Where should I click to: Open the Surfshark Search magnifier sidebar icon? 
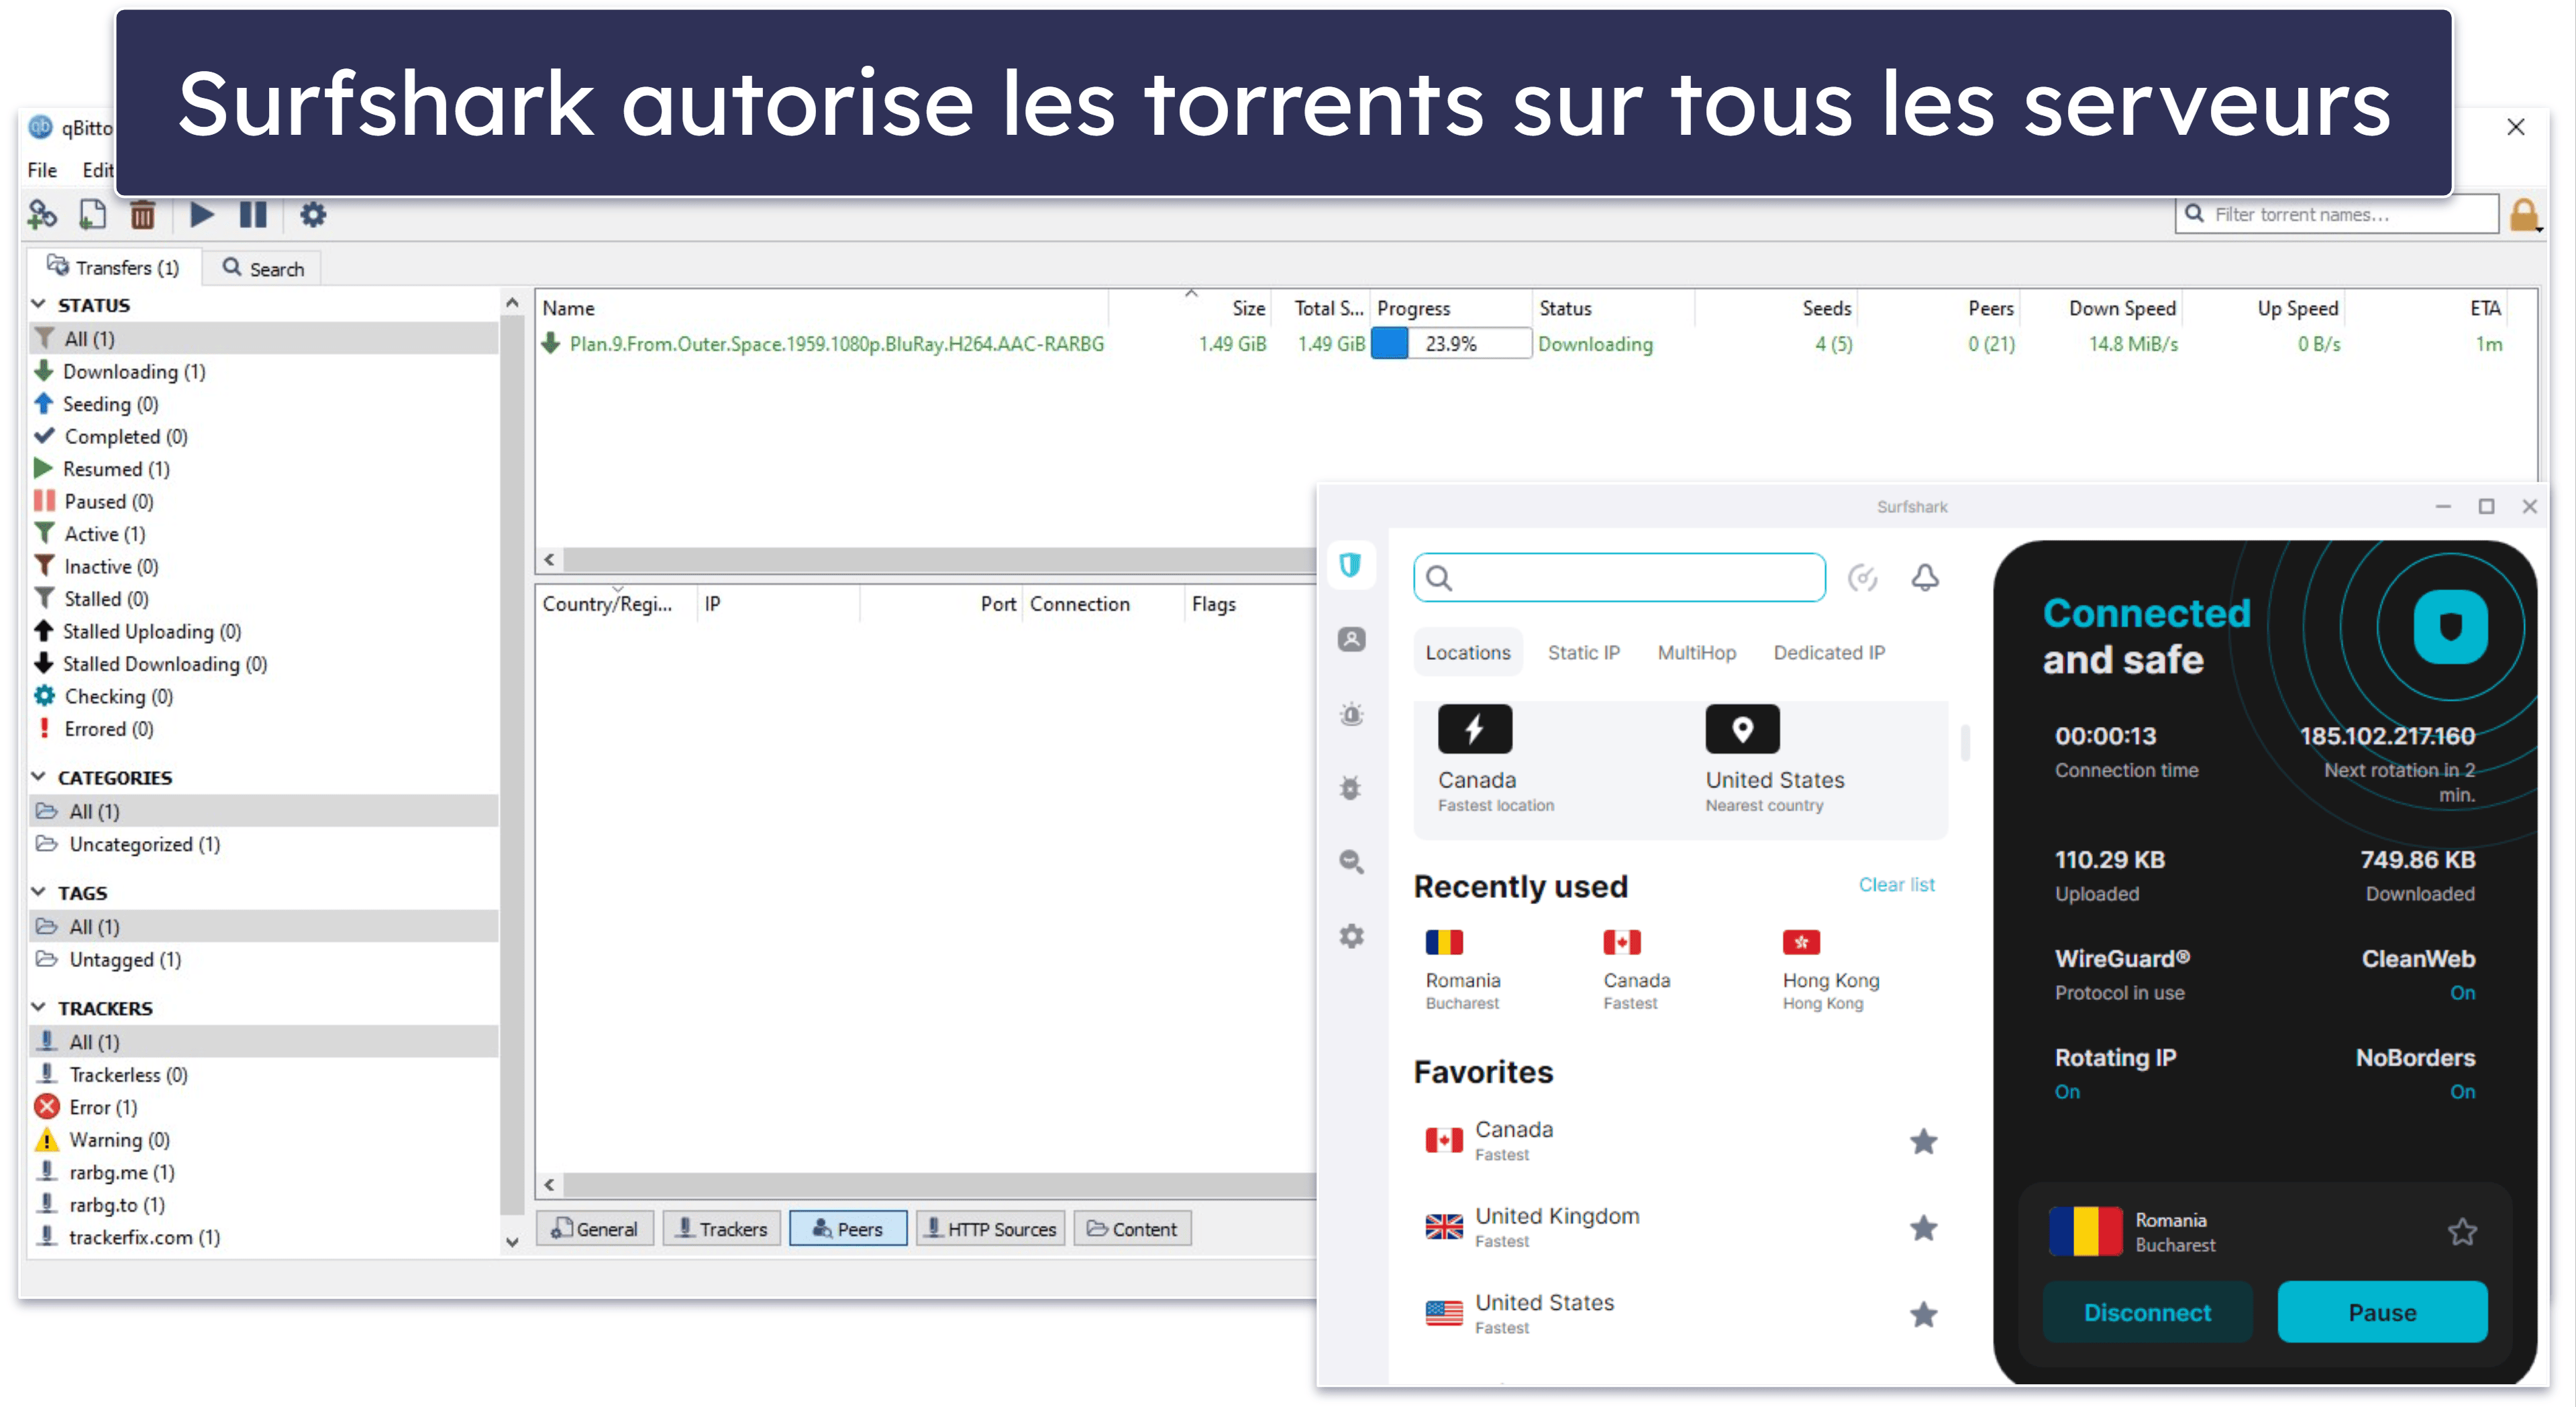coord(1351,861)
